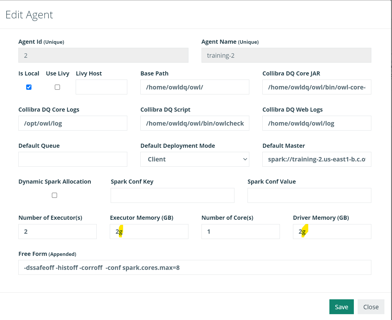Click the Is Local label
This screenshot has height=320, width=392.
(x=29, y=73)
